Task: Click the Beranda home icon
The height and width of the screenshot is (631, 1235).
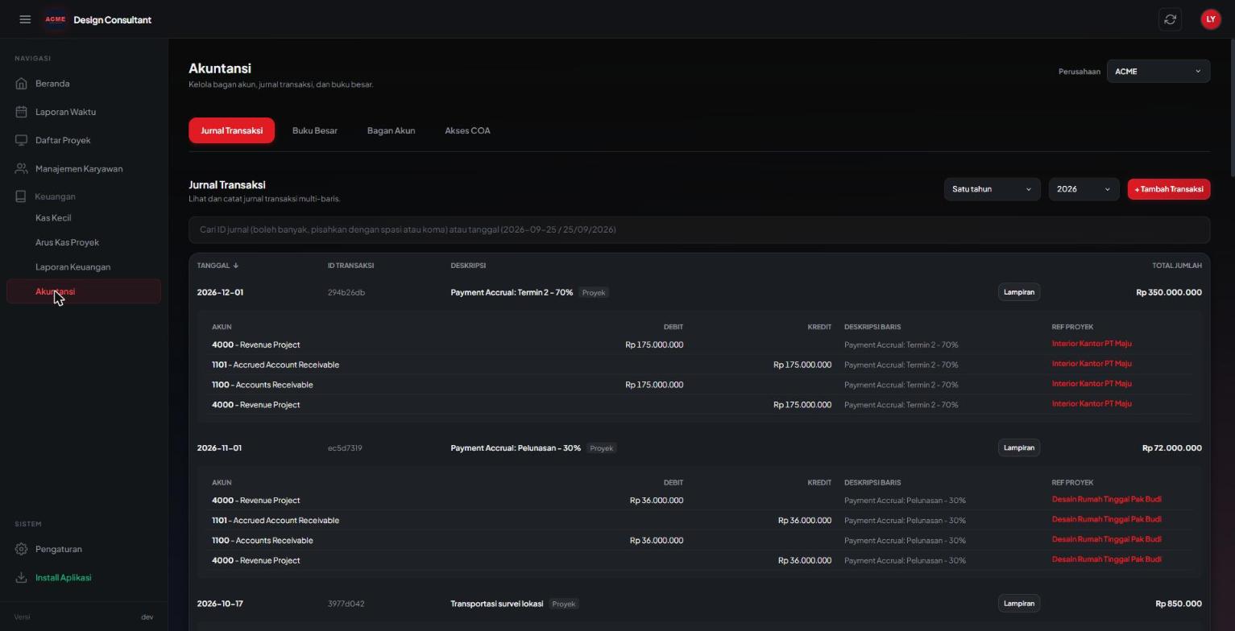Action: 21,84
